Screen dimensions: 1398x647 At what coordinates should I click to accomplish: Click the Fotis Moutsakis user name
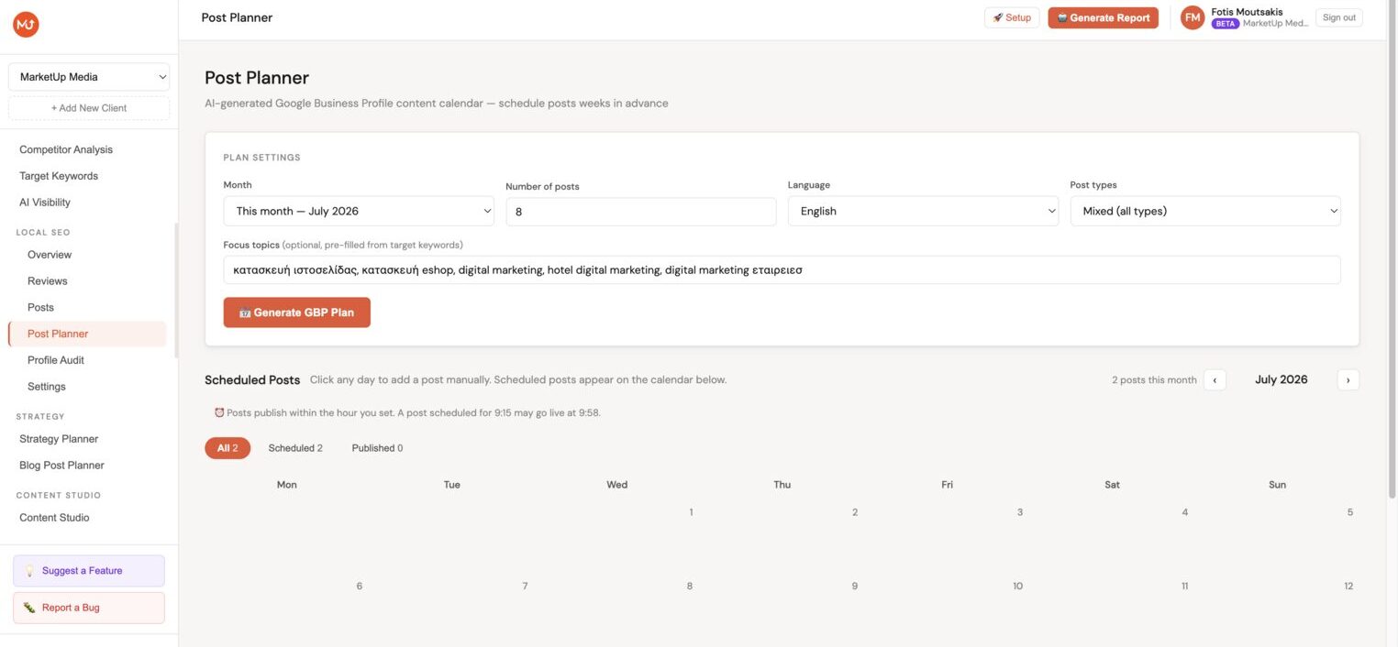click(x=1247, y=12)
